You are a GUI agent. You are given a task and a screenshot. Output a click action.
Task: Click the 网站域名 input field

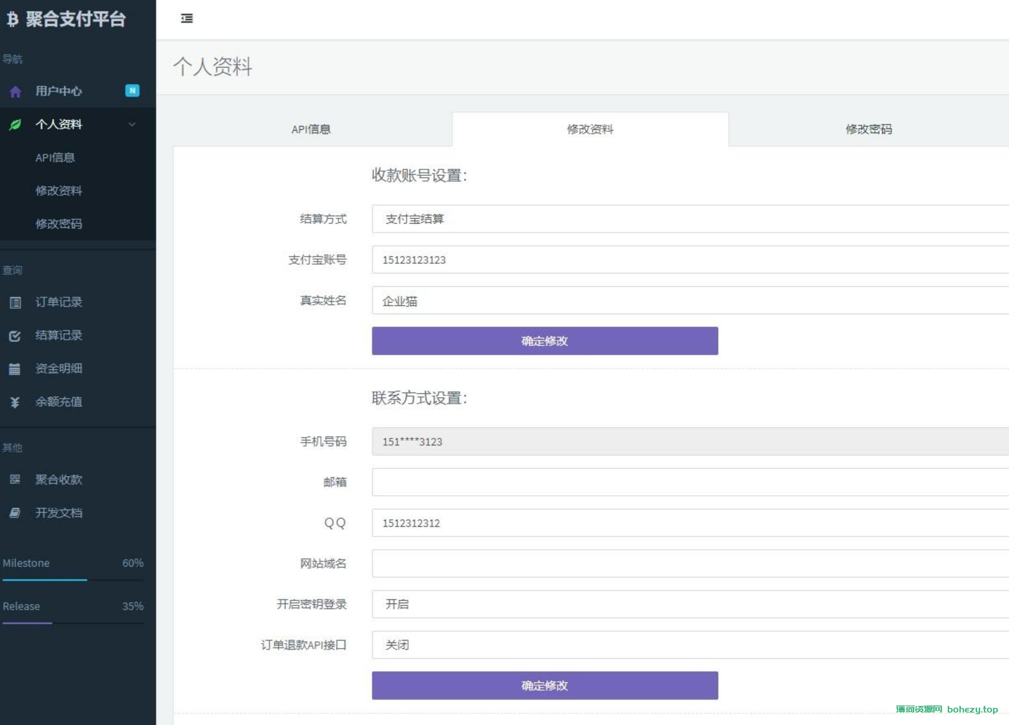690,563
